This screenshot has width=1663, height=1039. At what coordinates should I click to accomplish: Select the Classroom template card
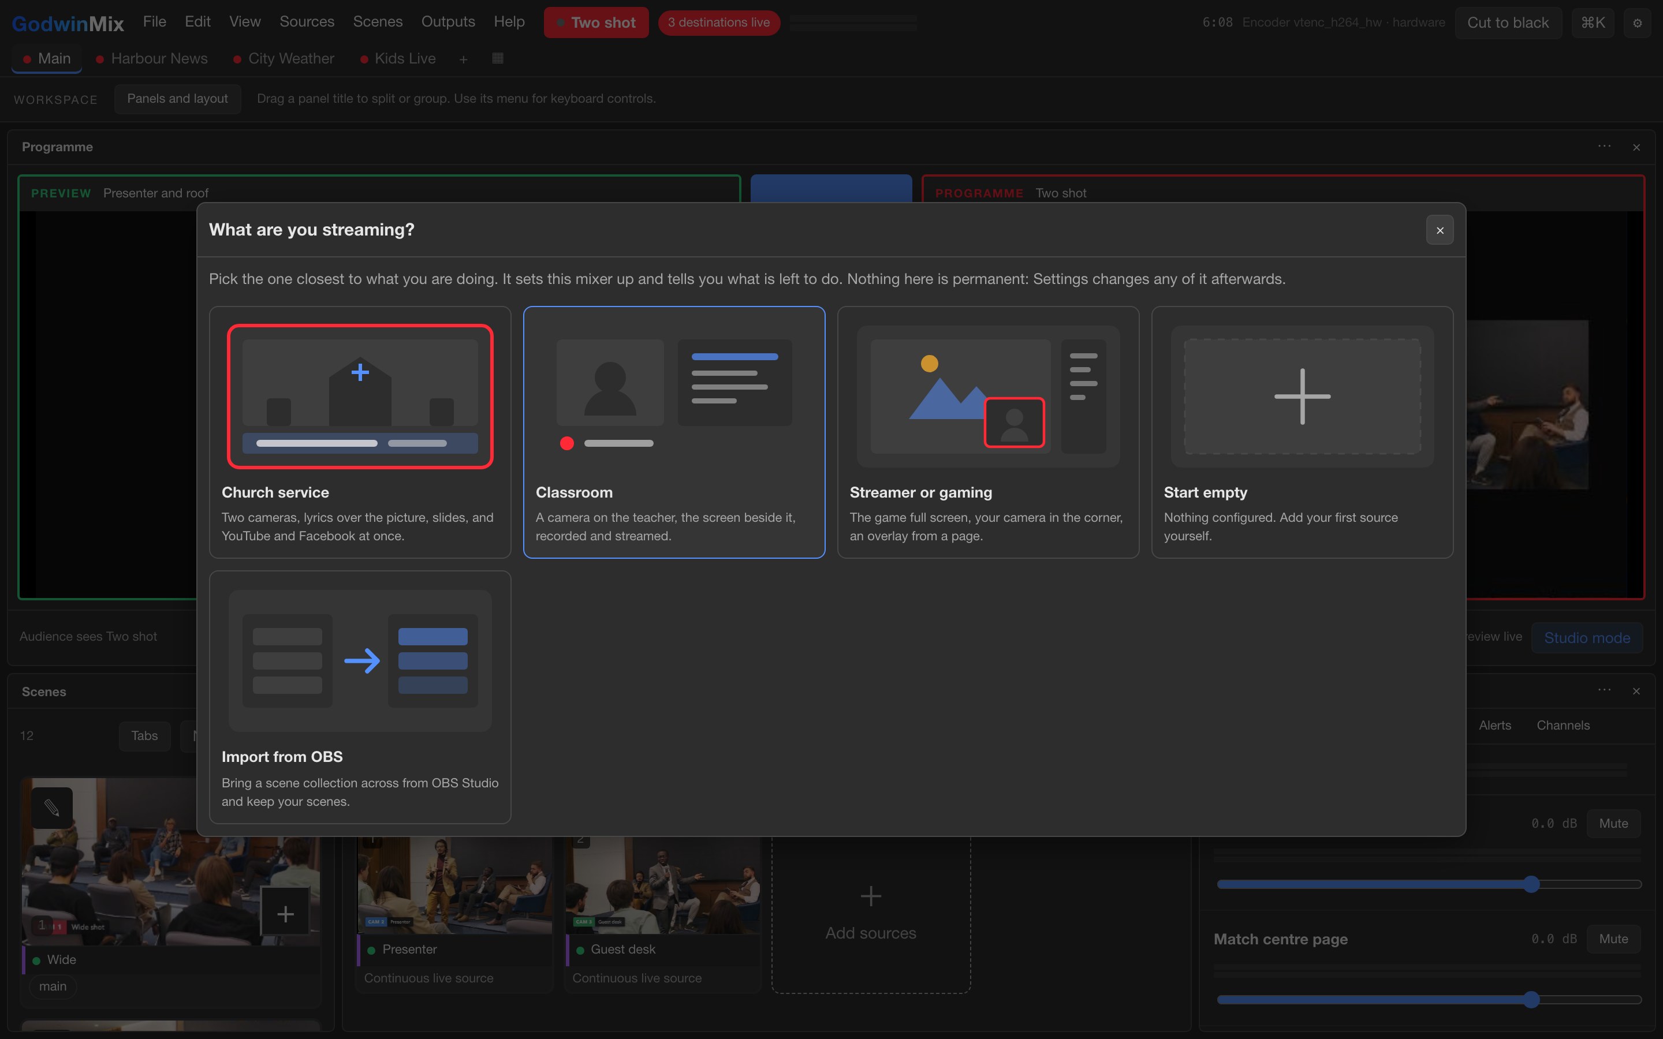(x=674, y=432)
